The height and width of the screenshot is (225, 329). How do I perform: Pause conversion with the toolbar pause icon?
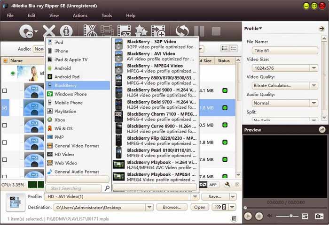[x=199, y=31]
